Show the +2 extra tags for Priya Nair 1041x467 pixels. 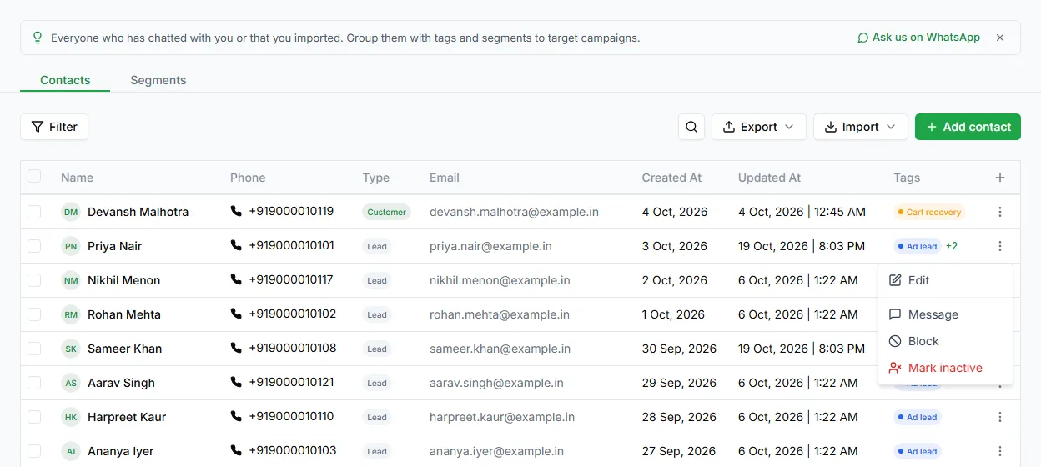[952, 246]
